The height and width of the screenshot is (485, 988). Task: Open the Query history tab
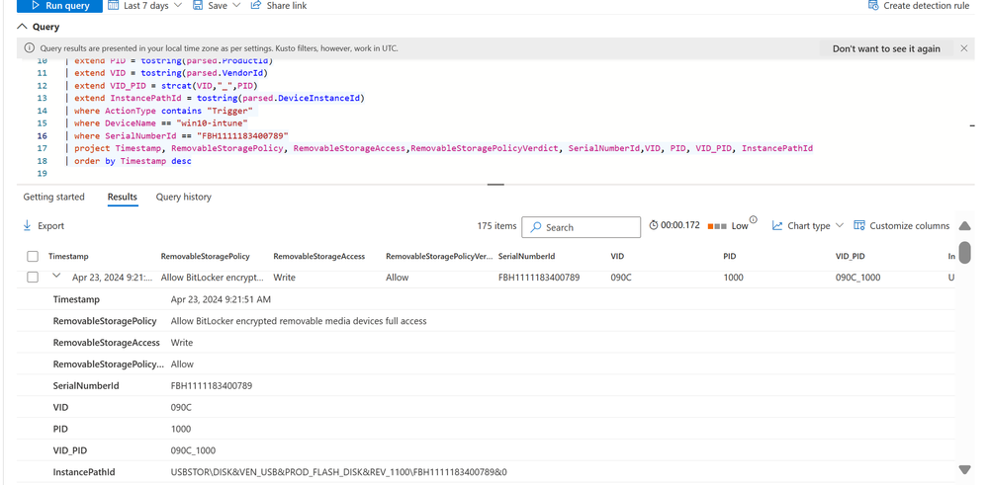[x=183, y=197]
